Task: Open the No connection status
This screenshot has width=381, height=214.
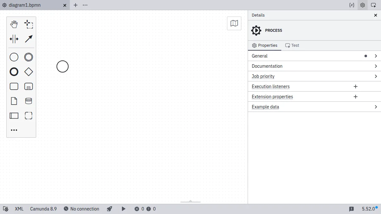Action: 81,209
